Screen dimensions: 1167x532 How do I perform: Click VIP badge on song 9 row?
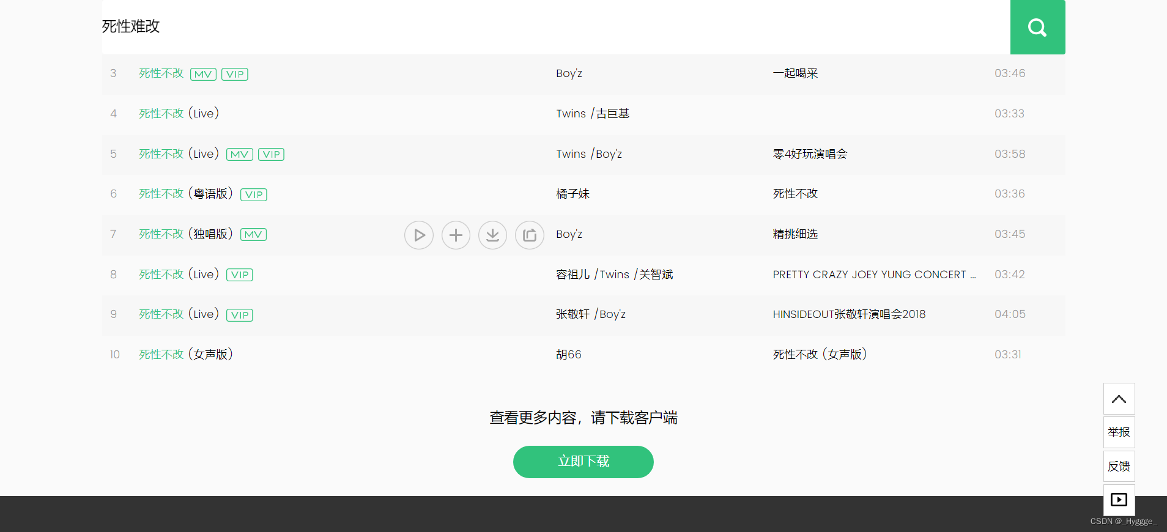[240, 315]
